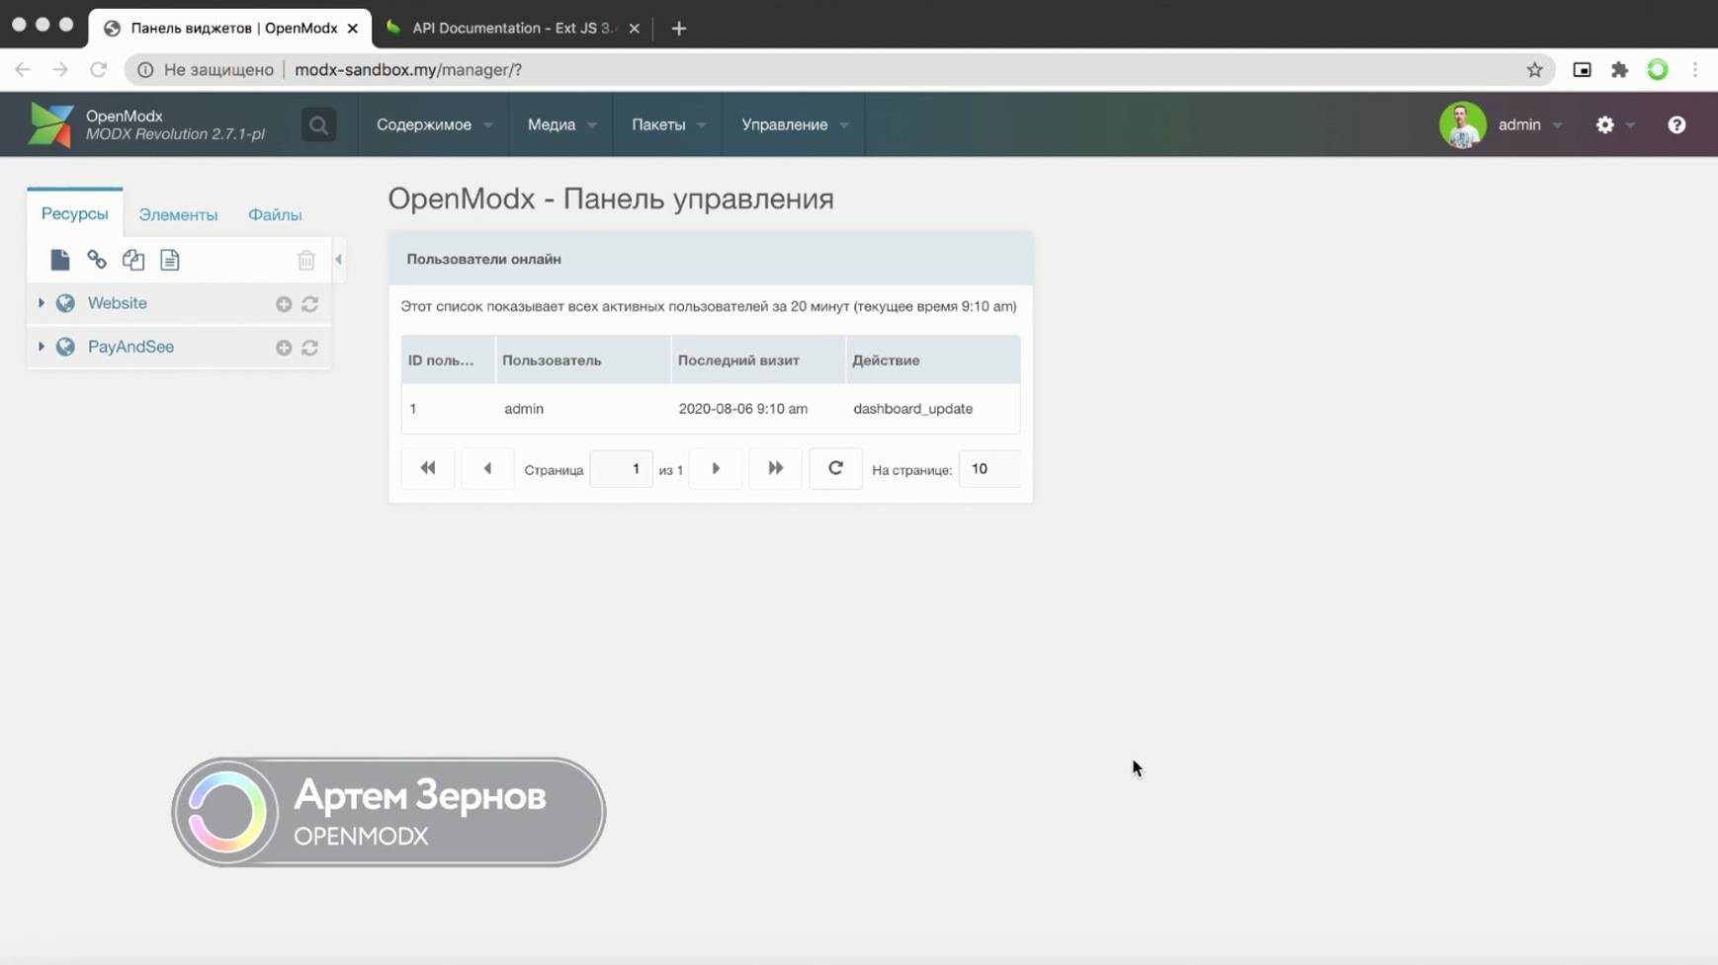Viewport: 1718px width, 965px height.
Task: Open the resource trash bin icon
Action: click(x=306, y=260)
